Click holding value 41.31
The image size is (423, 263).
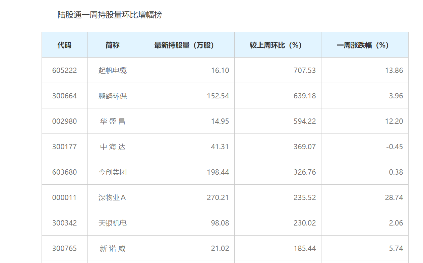[x=220, y=147]
